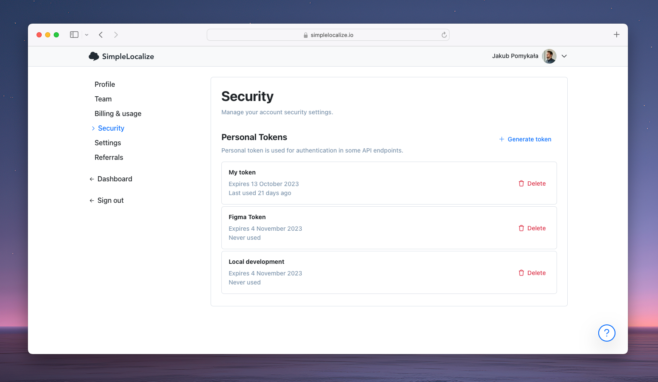Screen dimensions: 658x382
Task: Go to Billing & usage
Action: pos(118,113)
